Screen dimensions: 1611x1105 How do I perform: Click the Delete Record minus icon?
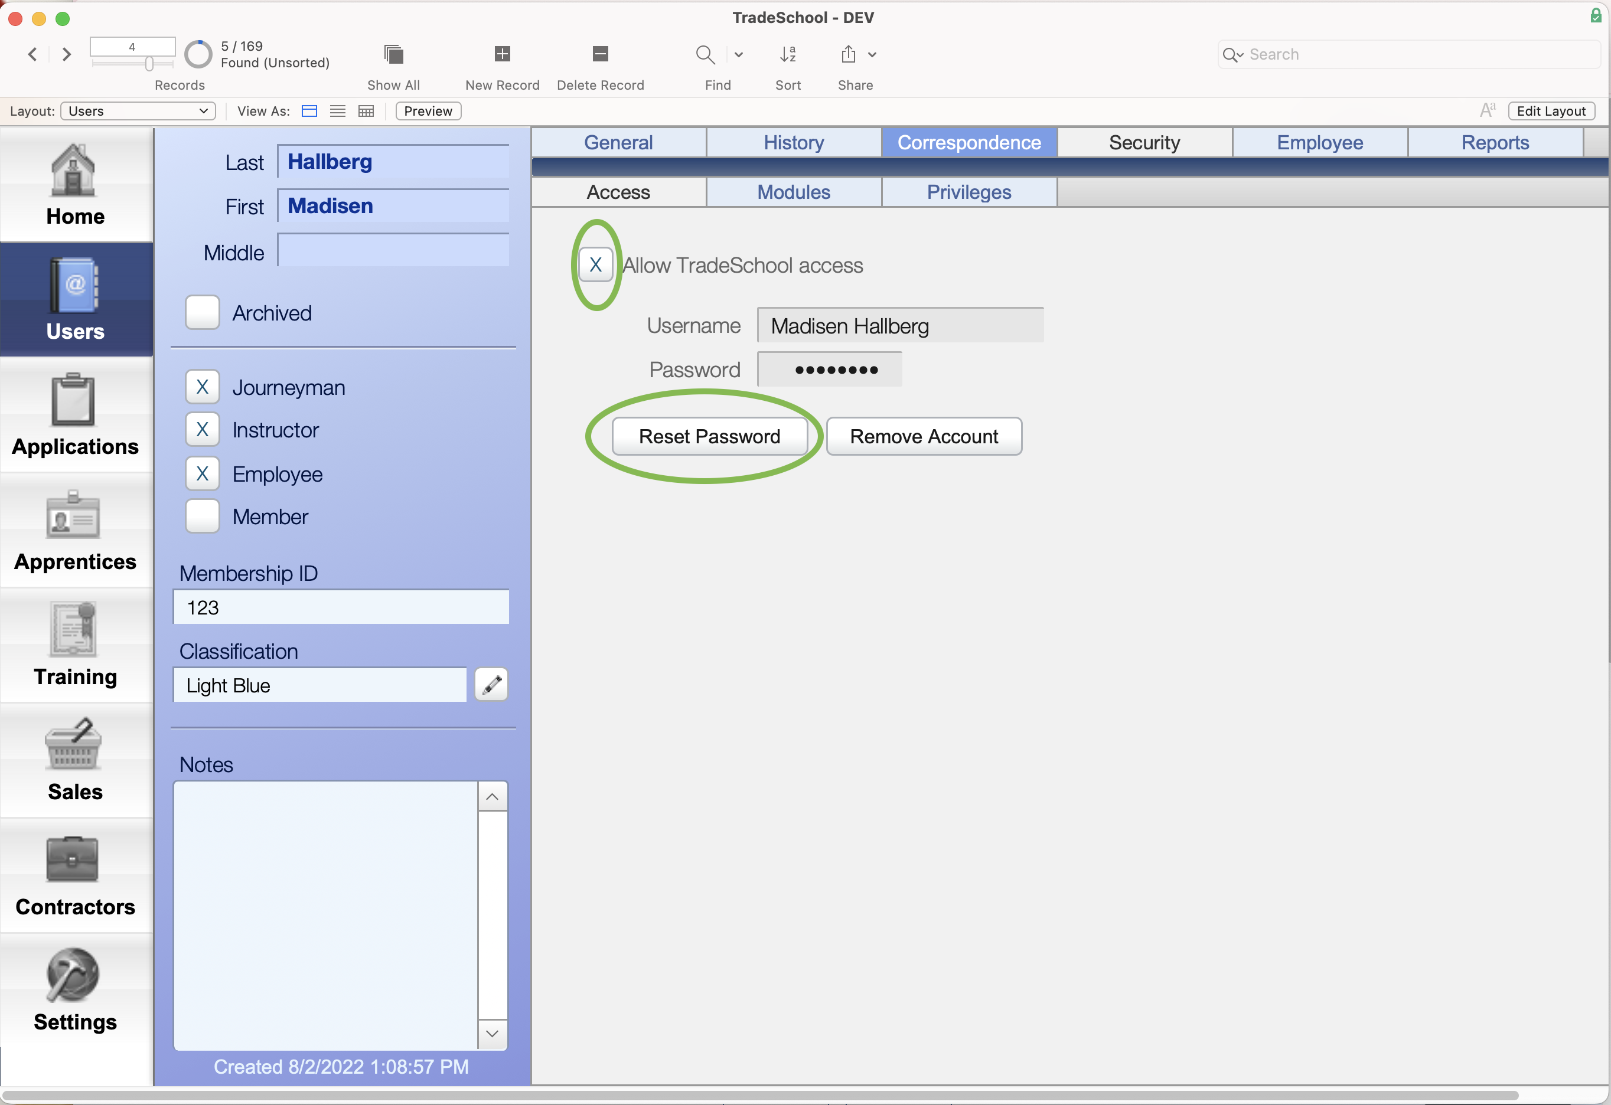coord(601,53)
